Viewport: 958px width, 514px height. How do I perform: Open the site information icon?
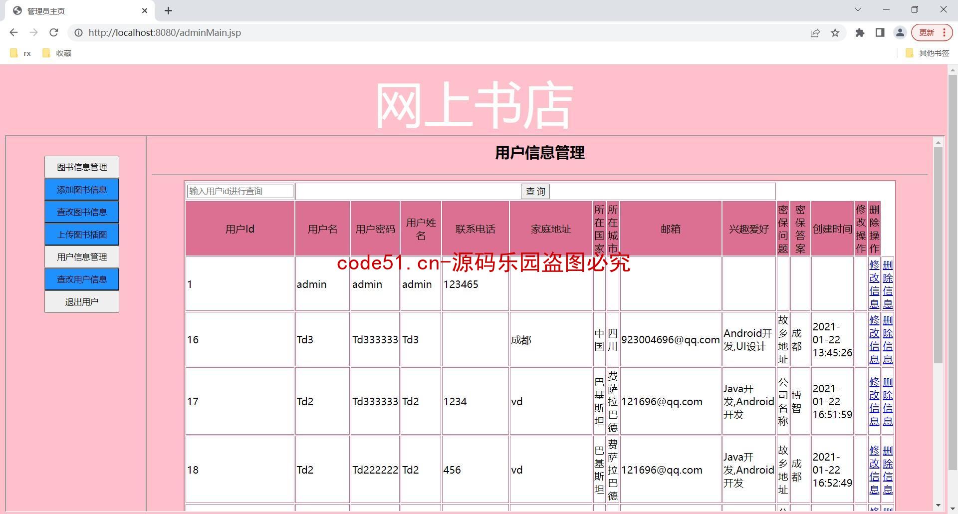pyautogui.click(x=78, y=32)
